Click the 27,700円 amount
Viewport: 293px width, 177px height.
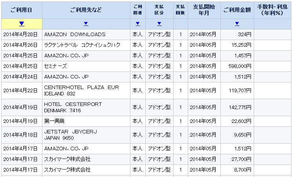242,159
